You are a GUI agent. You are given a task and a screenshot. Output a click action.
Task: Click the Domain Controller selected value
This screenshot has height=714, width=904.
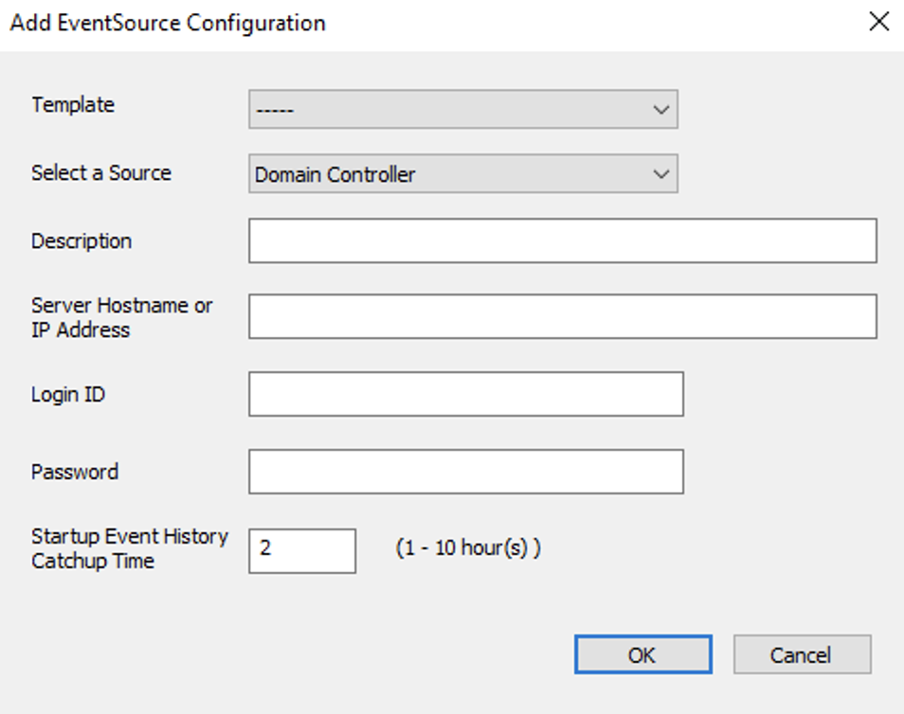point(335,175)
